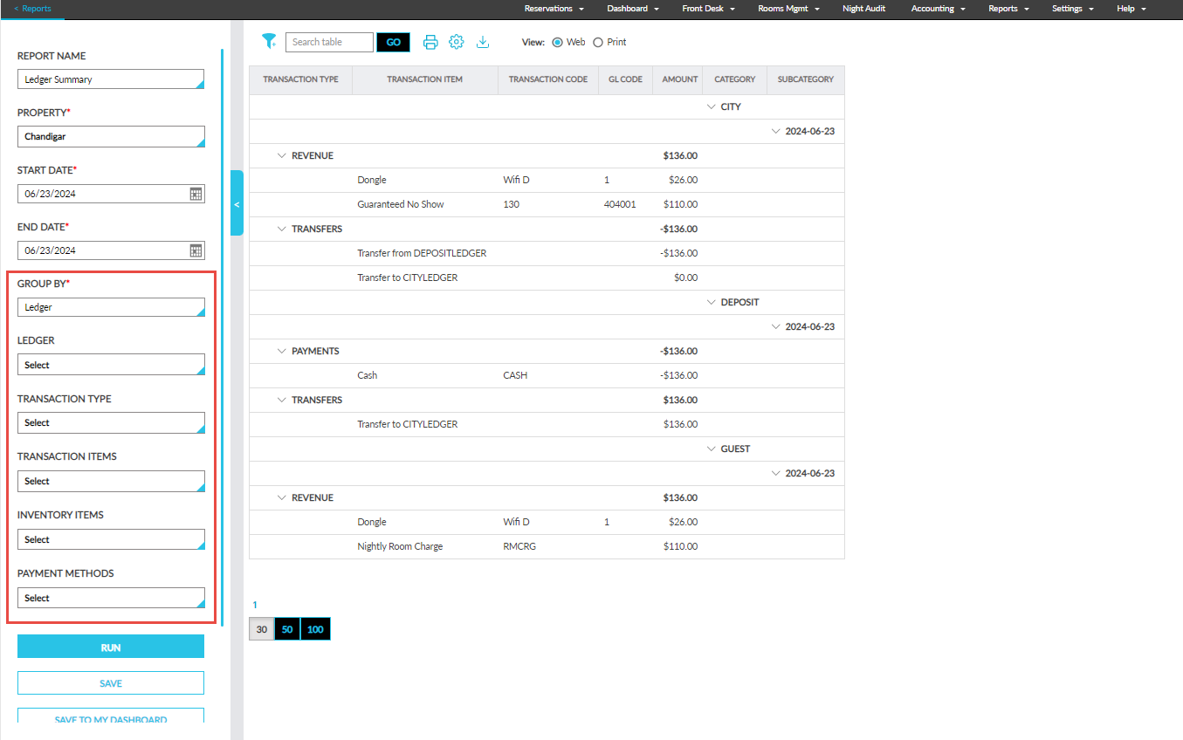
Task: Open the Transaction Type select dropdown
Action: (111, 422)
